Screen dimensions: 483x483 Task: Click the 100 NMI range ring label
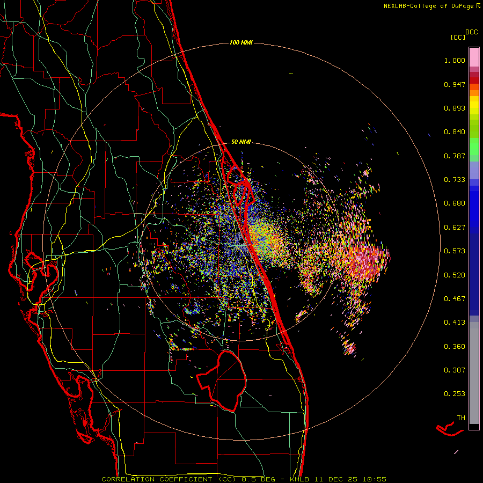coord(241,42)
